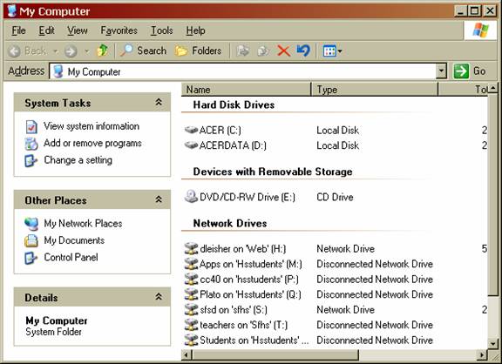Viewport: 502px width, 364px height.
Task: Select Plato on 'Hsstudents' (Q:) drive icon
Action: tap(191, 294)
